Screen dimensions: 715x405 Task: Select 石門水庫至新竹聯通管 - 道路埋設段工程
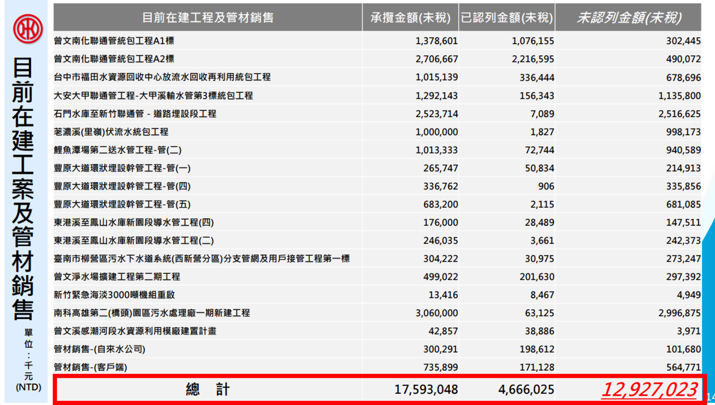pyautogui.click(x=135, y=113)
